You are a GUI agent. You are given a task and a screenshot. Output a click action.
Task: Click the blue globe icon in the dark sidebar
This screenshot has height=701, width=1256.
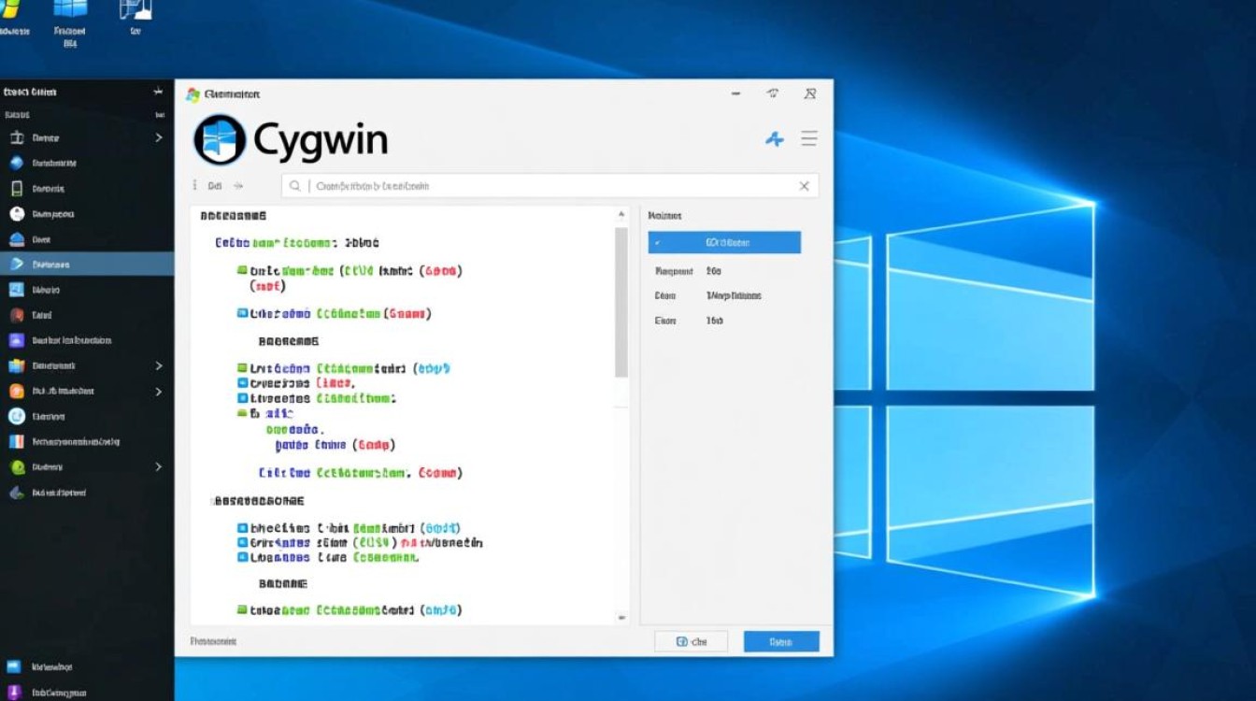pos(16,163)
